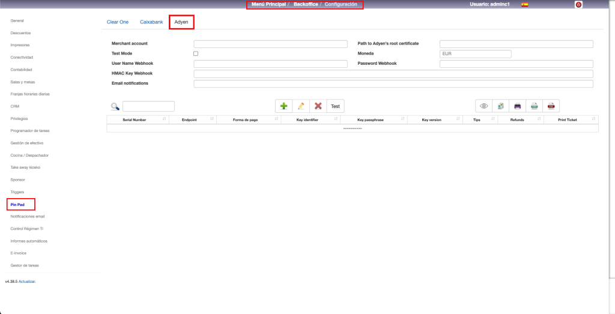The width and height of the screenshot is (615, 314).
Task: Click the green-tinted printer export icon
Action: pos(534,106)
